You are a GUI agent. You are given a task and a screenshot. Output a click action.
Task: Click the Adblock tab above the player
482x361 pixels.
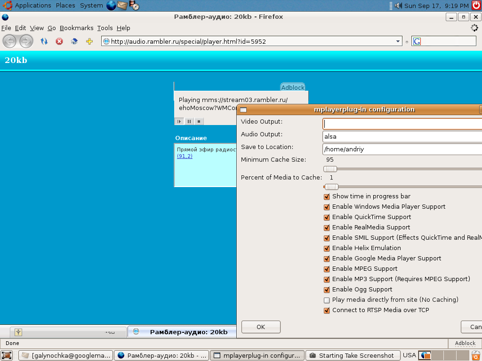[293, 87]
